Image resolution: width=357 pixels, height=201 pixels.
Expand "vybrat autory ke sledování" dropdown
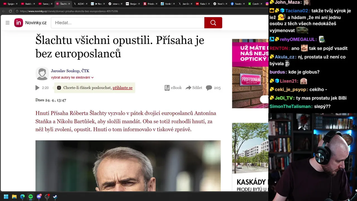click(72, 77)
